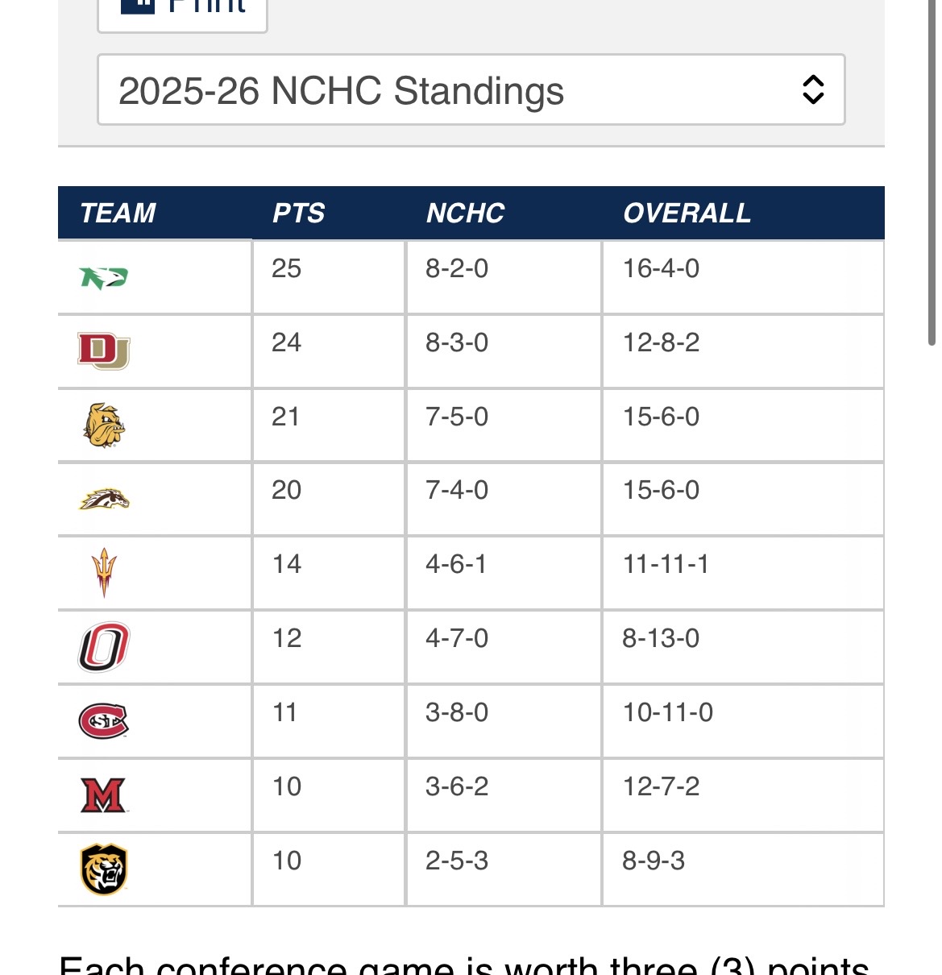
Task: Click the 8-3-0 NCHC record cell
Action: 457,342
